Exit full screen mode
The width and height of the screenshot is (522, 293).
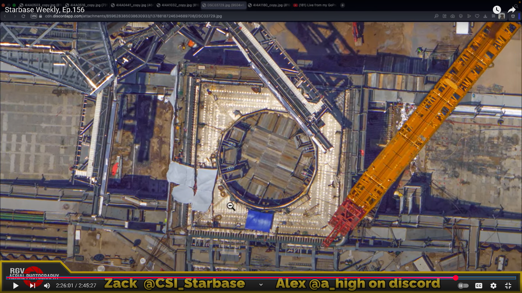(x=508, y=285)
